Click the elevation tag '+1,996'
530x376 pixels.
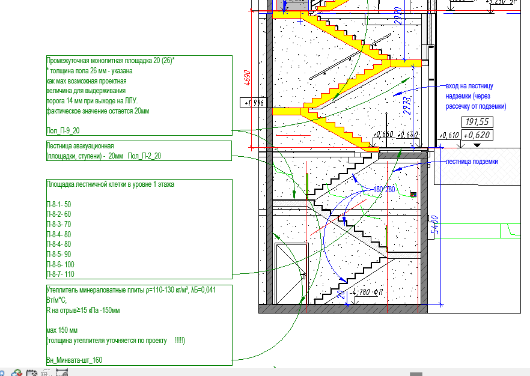click(254, 102)
